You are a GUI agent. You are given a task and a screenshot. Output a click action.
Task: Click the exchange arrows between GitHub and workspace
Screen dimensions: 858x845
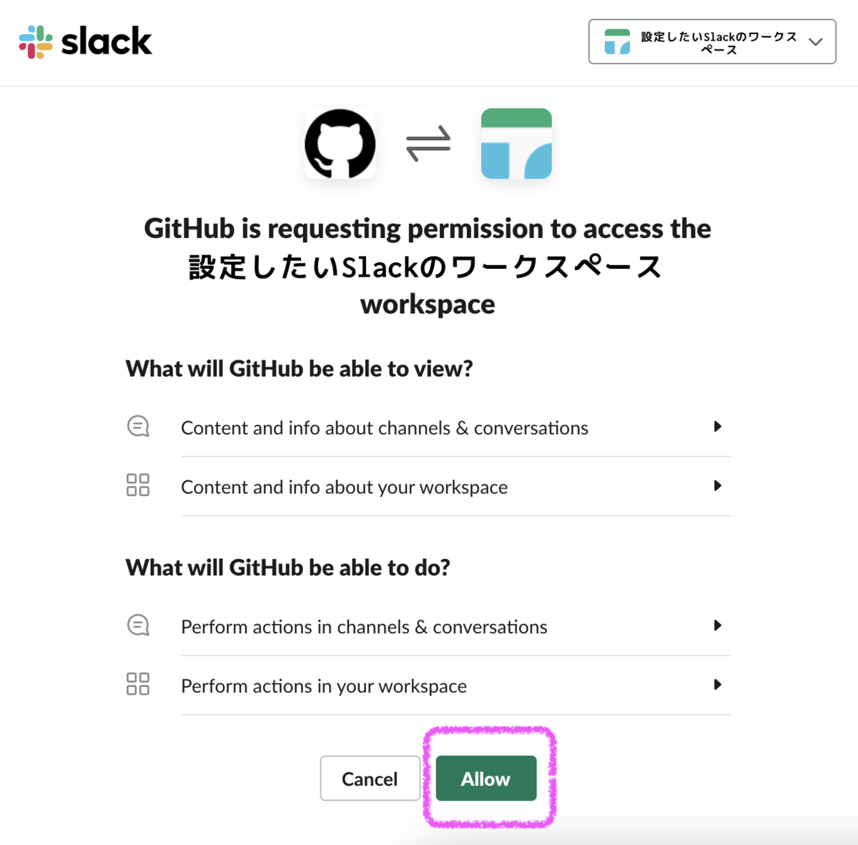[428, 143]
